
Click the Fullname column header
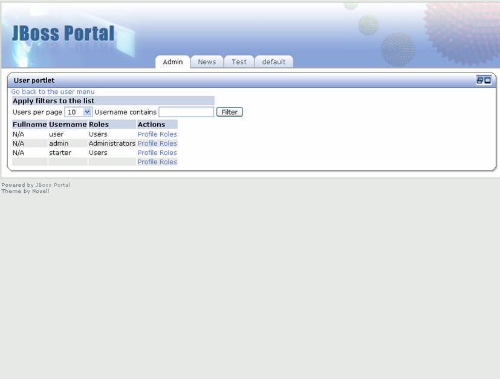point(30,125)
